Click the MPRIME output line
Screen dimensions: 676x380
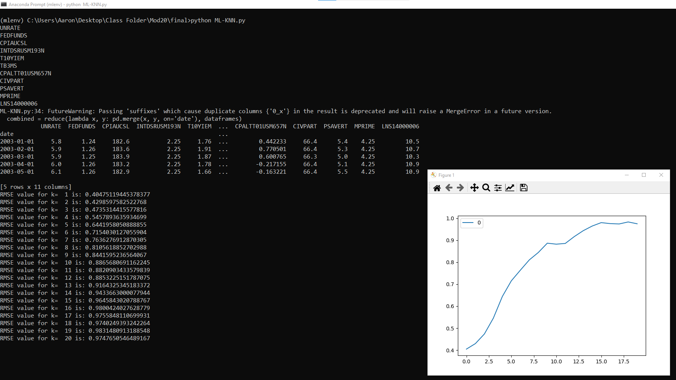10,96
